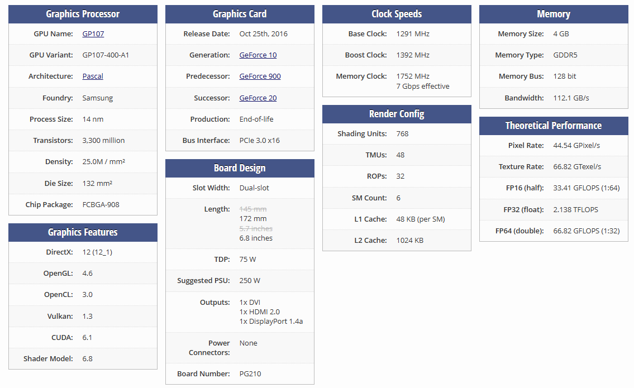Select the Graphics Features section header
The image size is (634, 388).
coord(83,232)
